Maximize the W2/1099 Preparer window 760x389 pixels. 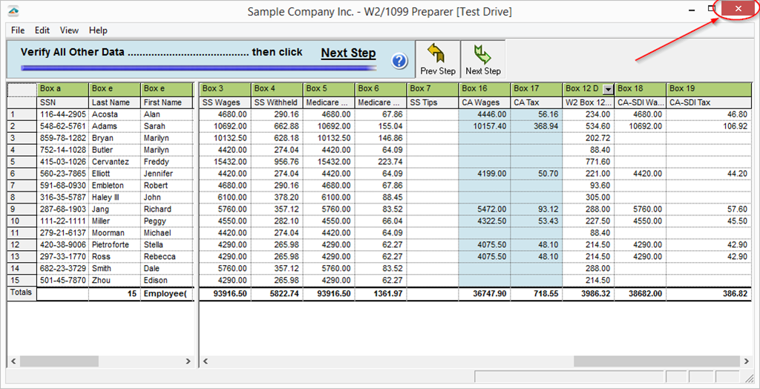click(711, 9)
